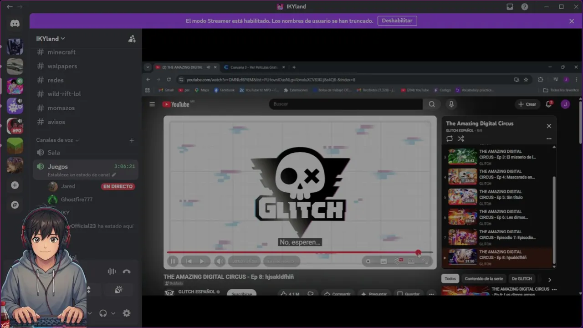Toggle playlist loop icon

pos(450,138)
